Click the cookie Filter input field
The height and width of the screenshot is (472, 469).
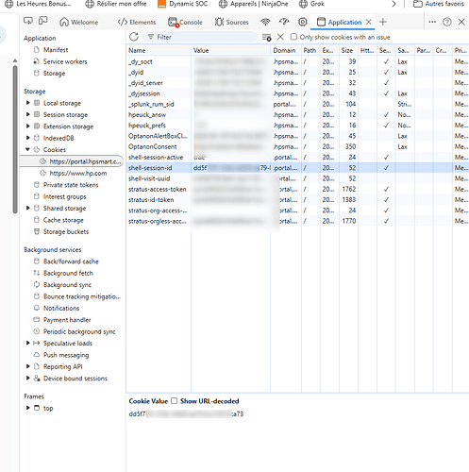click(x=200, y=37)
